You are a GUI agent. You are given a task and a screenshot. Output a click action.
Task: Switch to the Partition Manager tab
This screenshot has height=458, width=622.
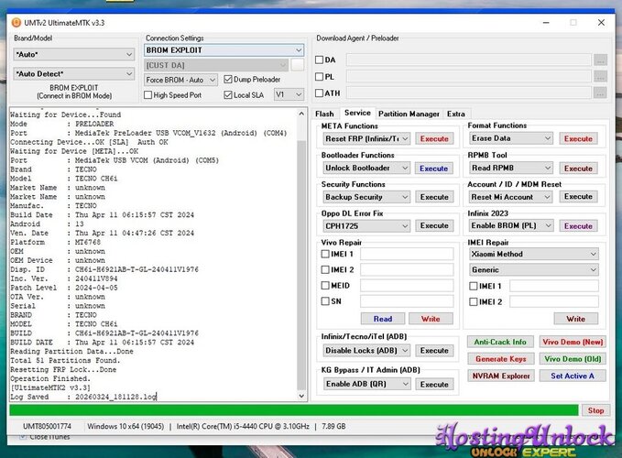point(409,114)
